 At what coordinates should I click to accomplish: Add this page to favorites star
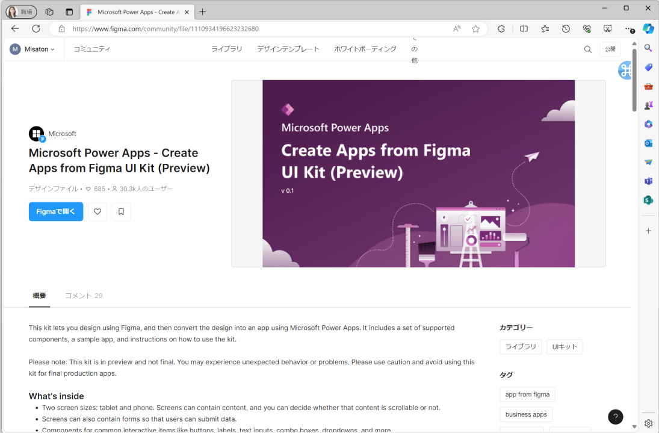(x=476, y=28)
